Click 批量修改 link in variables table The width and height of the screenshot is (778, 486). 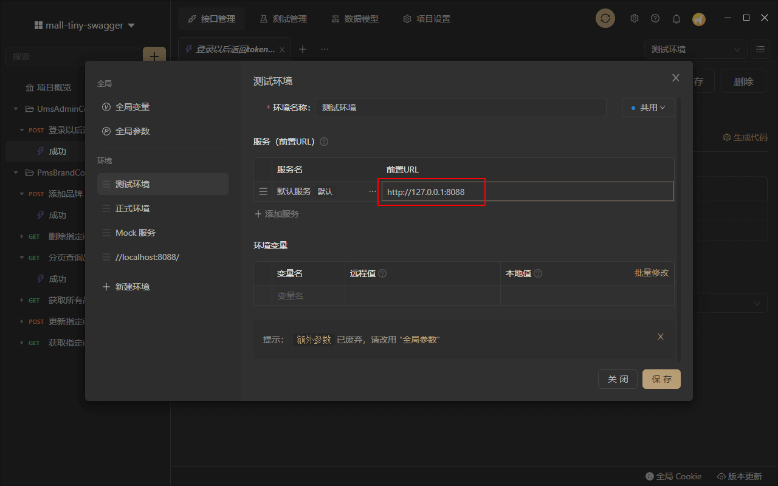(x=651, y=273)
